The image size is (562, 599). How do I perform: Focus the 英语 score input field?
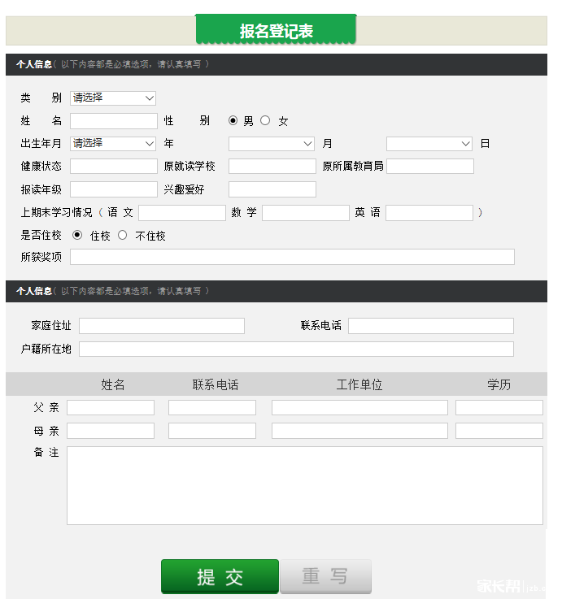click(x=429, y=213)
